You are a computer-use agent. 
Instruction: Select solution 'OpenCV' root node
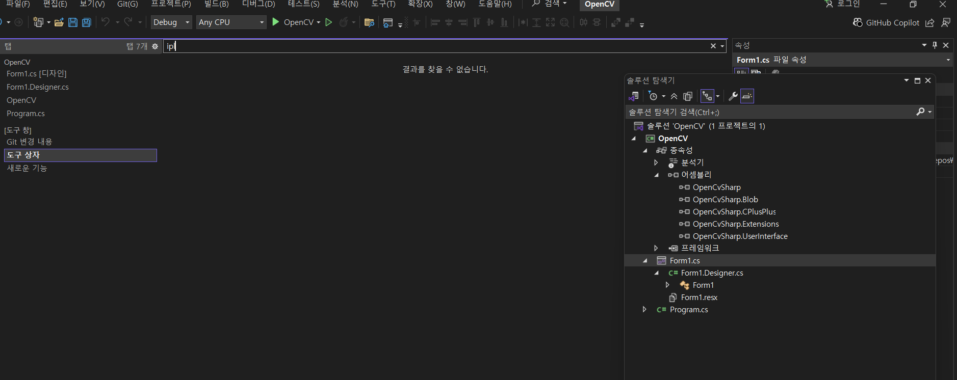706,126
